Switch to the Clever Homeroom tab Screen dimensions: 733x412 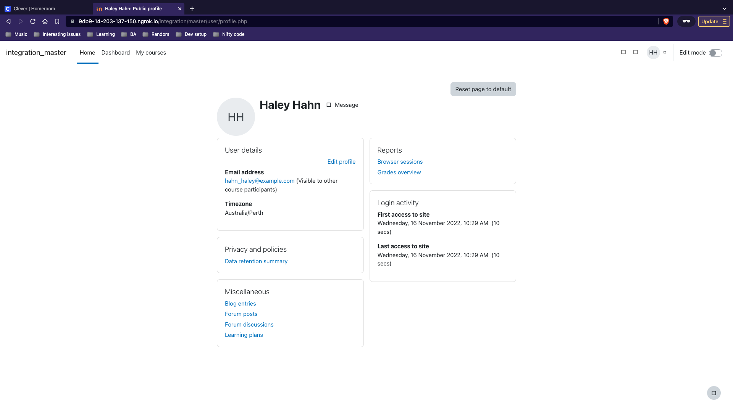pyautogui.click(x=46, y=8)
